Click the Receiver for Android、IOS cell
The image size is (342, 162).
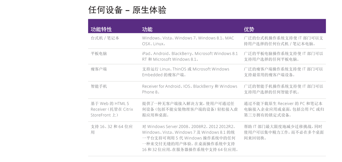tap(190, 89)
